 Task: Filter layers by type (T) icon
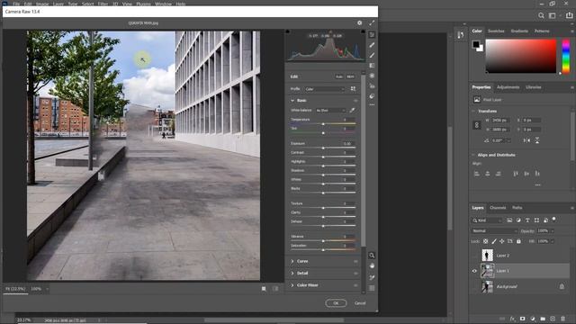(527, 220)
